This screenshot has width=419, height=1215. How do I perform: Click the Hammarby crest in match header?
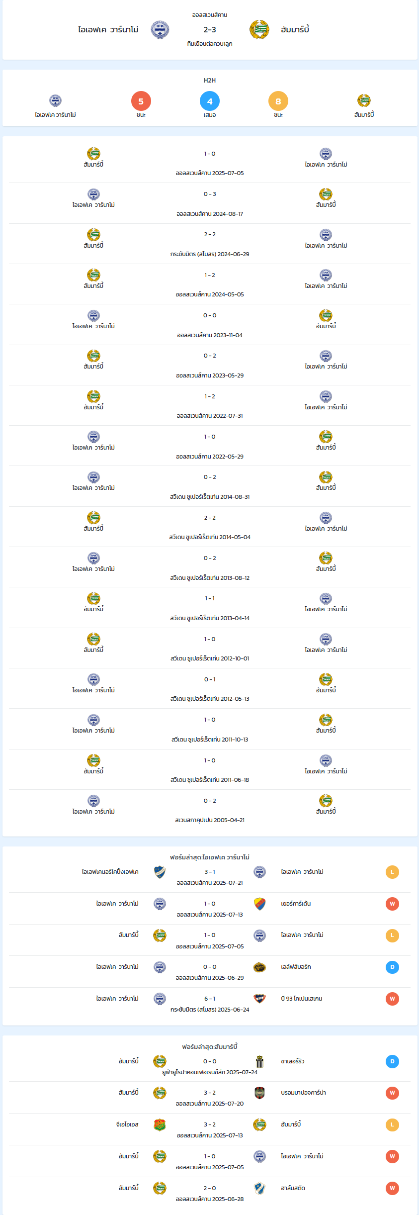pos(259,30)
